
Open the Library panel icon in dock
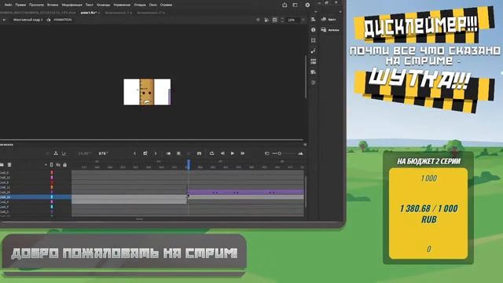314,72
